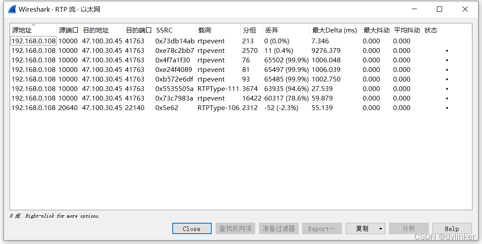Sort by 状态 status column header
This screenshot has width=482, height=244.
pyautogui.click(x=431, y=30)
